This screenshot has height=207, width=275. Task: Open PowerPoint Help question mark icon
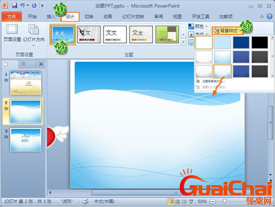pyautogui.click(x=269, y=17)
